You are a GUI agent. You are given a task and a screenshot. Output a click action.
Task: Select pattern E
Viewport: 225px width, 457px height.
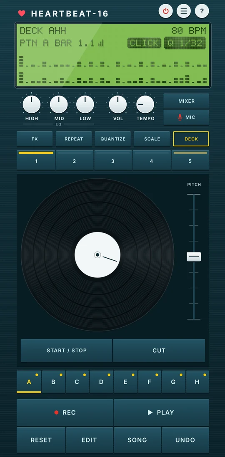click(x=125, y=382)
